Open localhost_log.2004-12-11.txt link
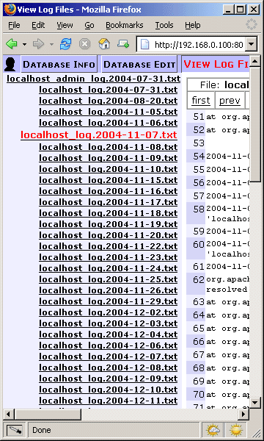This screenshot has height=441, width=264. (x=109, y=401)
